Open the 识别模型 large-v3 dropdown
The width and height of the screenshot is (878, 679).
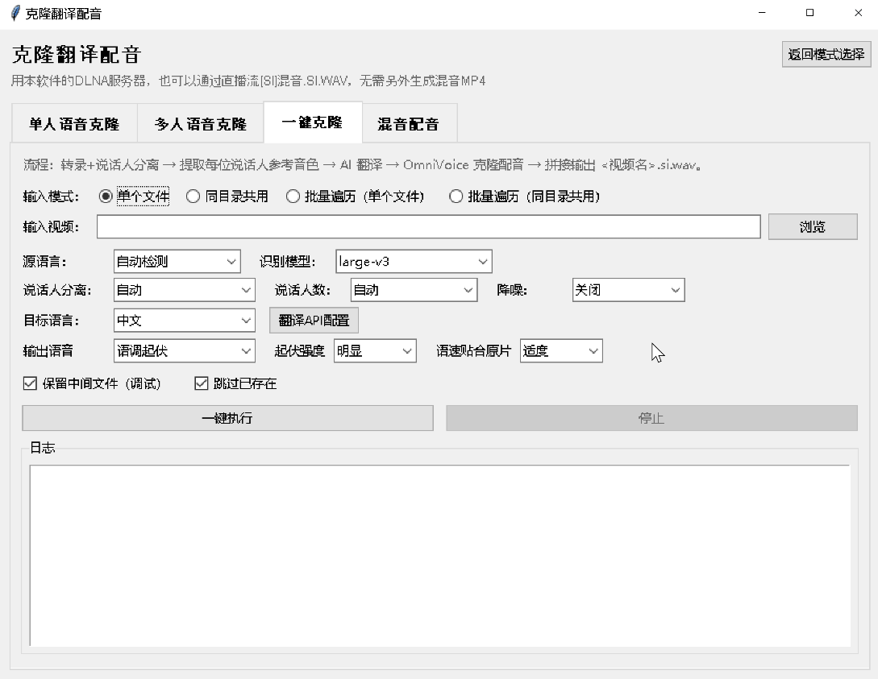[414, 261]
